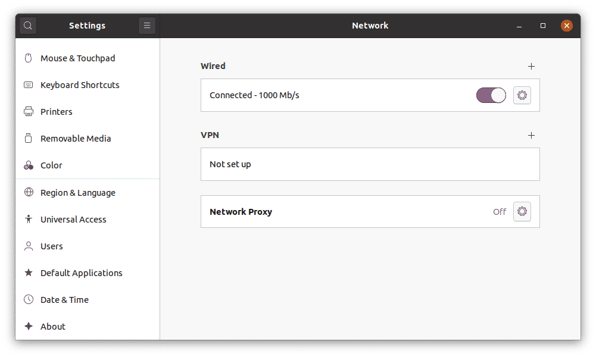
Task: Show the About panel
Action: pos(52,327)
